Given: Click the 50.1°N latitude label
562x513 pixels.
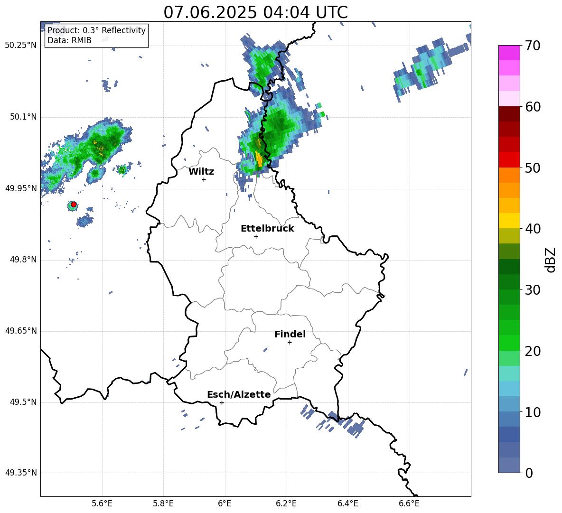Looking at the screenshot, I should coord(23,117).
